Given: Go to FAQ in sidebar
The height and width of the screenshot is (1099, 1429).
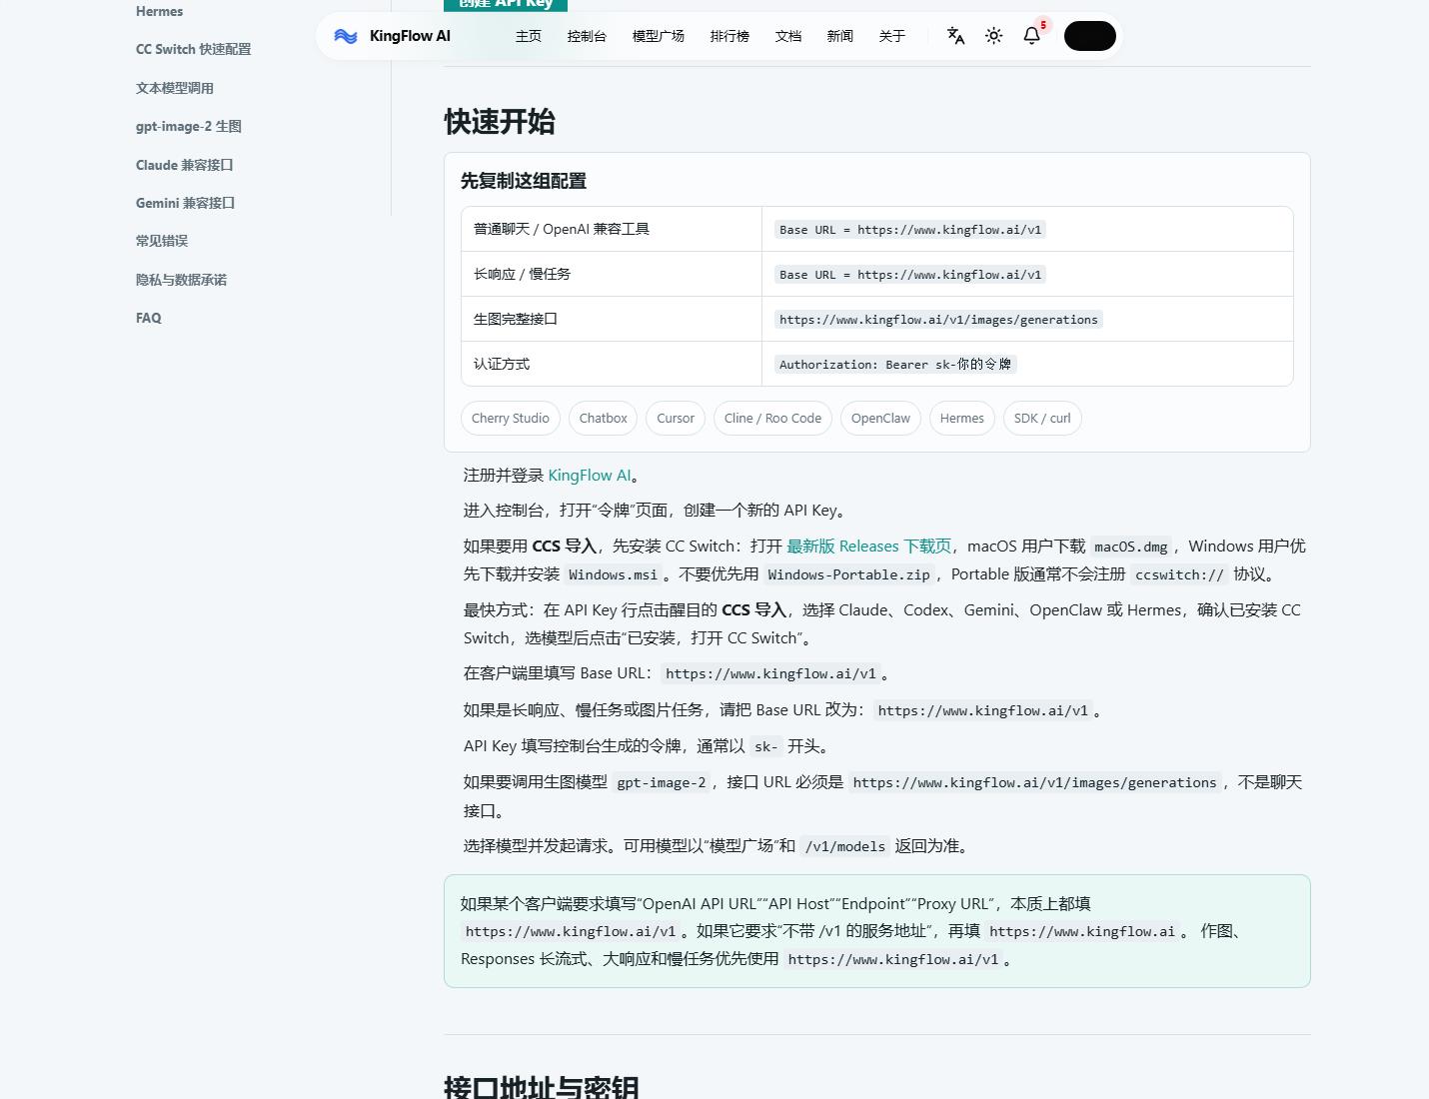Looking at the screenshot, I should (x=149, y=318).
